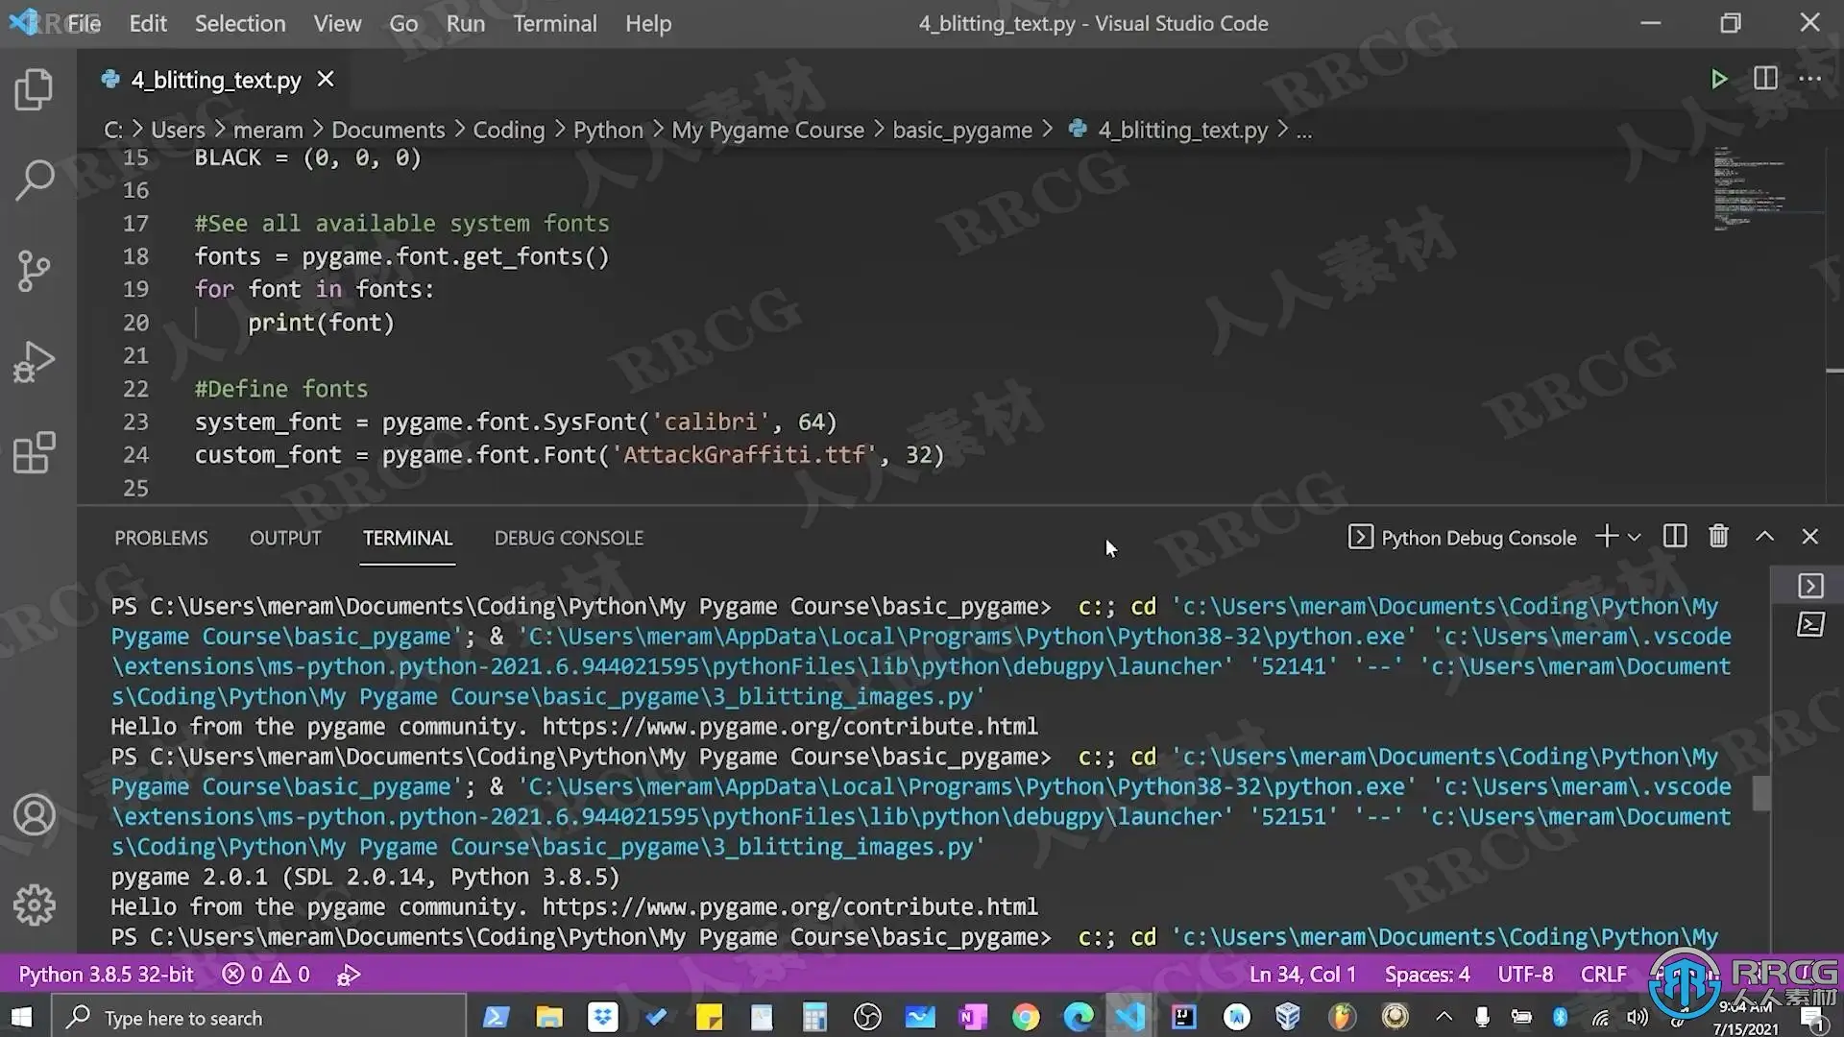This screenshot has height=1037, width=1844.
Task: Open the Run and Debug view
Action: [35, 362]
